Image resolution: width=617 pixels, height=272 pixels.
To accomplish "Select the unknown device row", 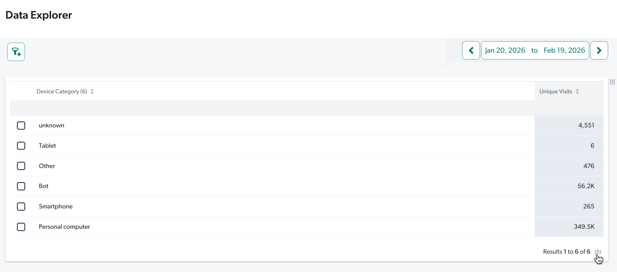I will coord(51,125).
